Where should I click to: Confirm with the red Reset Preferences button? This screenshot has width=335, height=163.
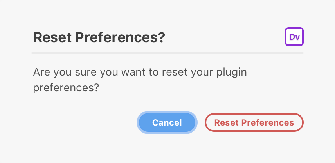(254, 122)
